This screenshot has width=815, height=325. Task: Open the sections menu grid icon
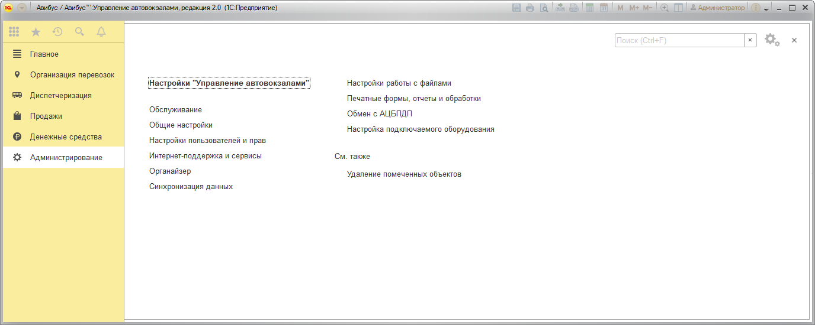pyautogui.click(x=14, y=32)
